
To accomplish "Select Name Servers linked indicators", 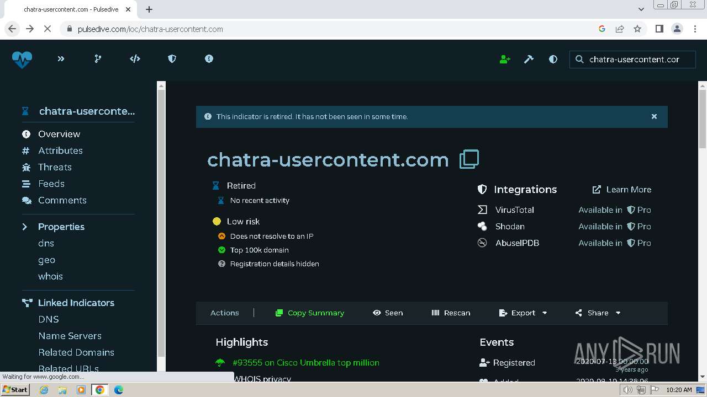I will [70, 336].
